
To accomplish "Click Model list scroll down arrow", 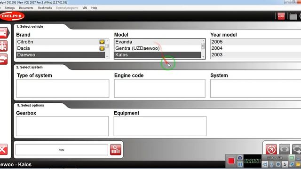I will (203, 57).
